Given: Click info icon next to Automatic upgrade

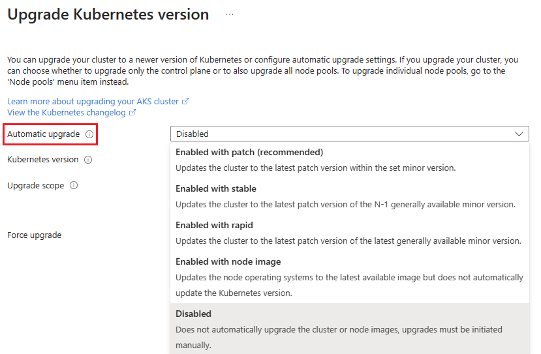Looking at the screenshot, I should pos(89,134).
